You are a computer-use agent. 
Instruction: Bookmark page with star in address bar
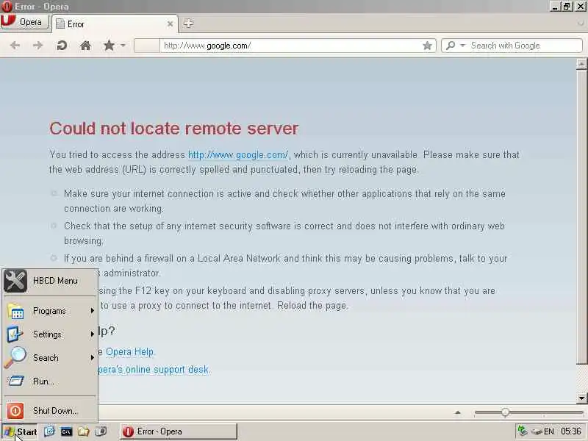(427, 46)
